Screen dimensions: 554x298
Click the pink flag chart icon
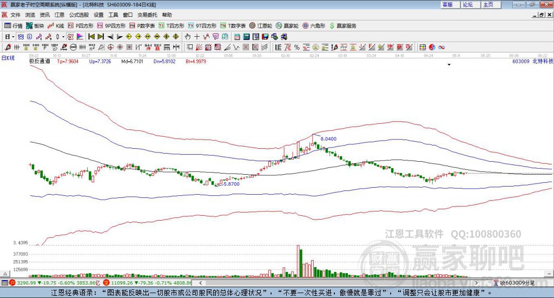pos(80,37)
